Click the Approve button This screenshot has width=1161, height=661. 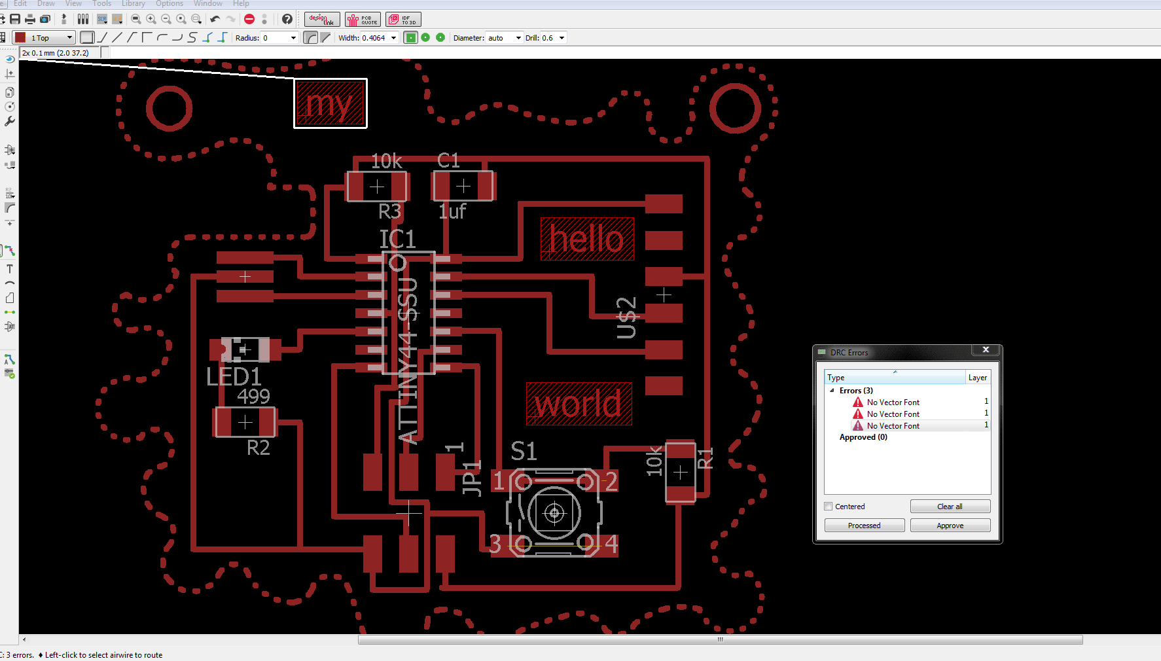(x=950, y=526)
